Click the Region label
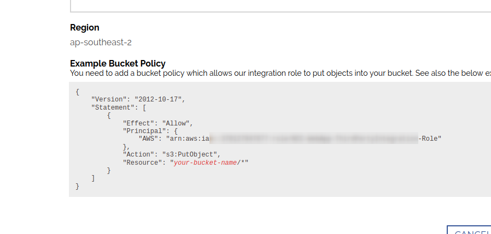Screen dimensions: 491x234 tap(85, 27)
